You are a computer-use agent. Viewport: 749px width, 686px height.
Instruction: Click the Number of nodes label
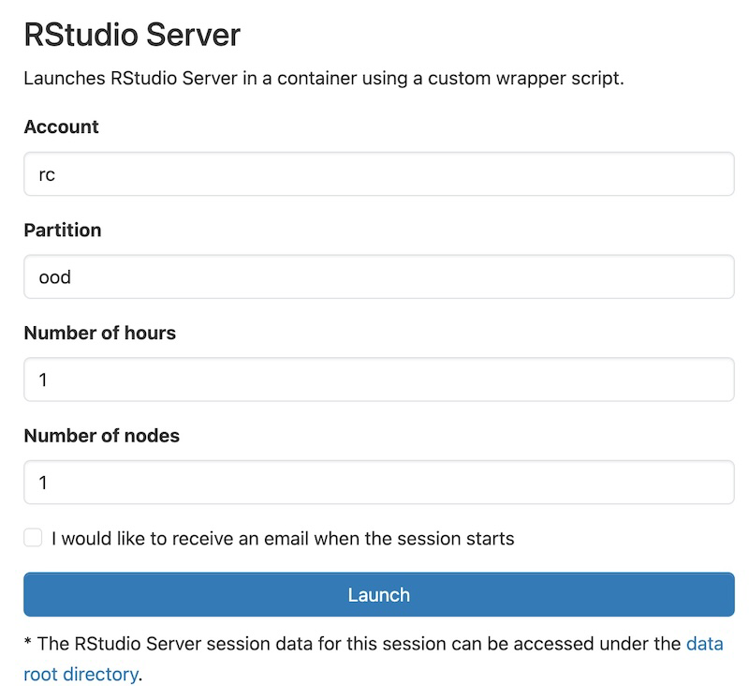(102, 436)
